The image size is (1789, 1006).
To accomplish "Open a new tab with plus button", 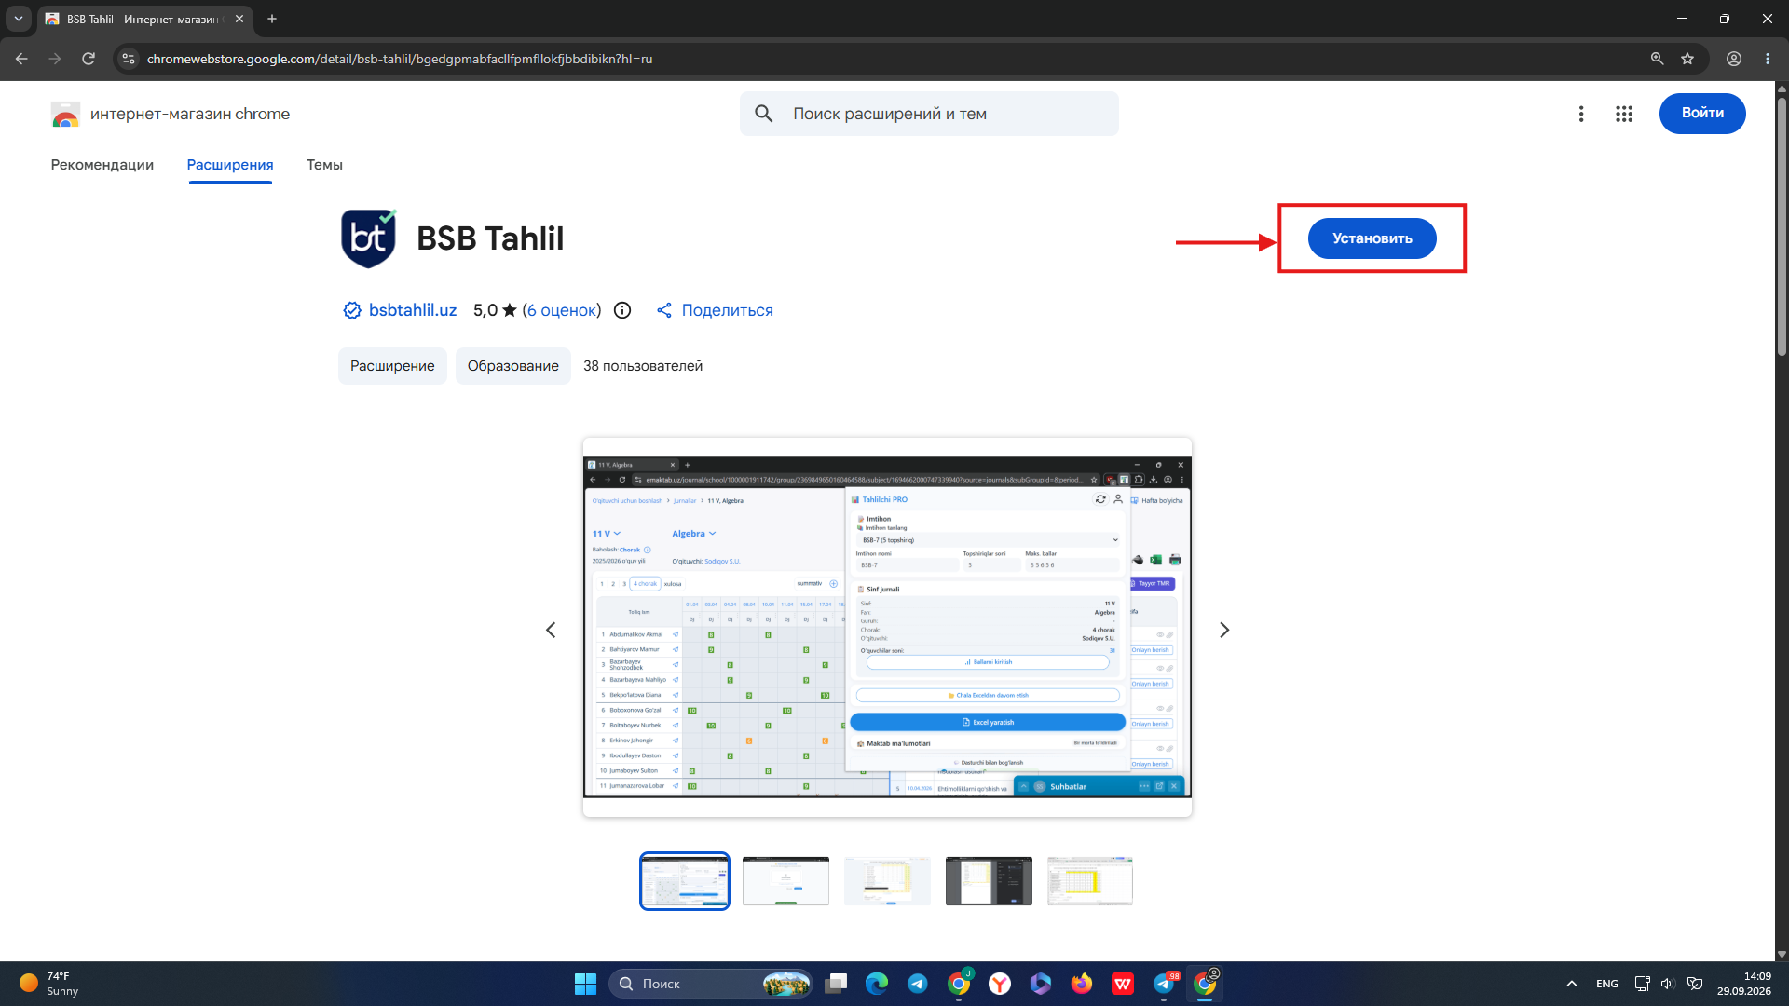I will pos(272,19).
